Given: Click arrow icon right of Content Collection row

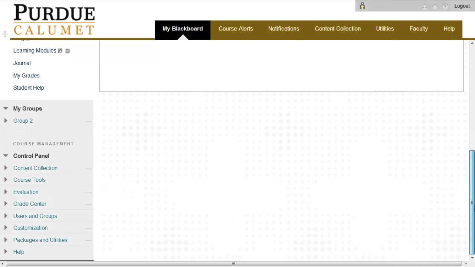Looking at the screenshot, I should point(88,168).
